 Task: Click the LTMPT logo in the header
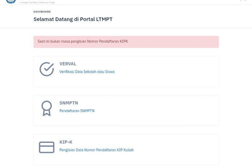[11, 1]
